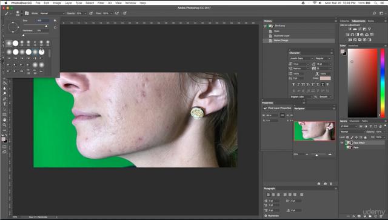The height and width of the screenshot is (220, 388).
Task: Open the anti-aliasing Smooth dropdown
Action: coord(325,97)
